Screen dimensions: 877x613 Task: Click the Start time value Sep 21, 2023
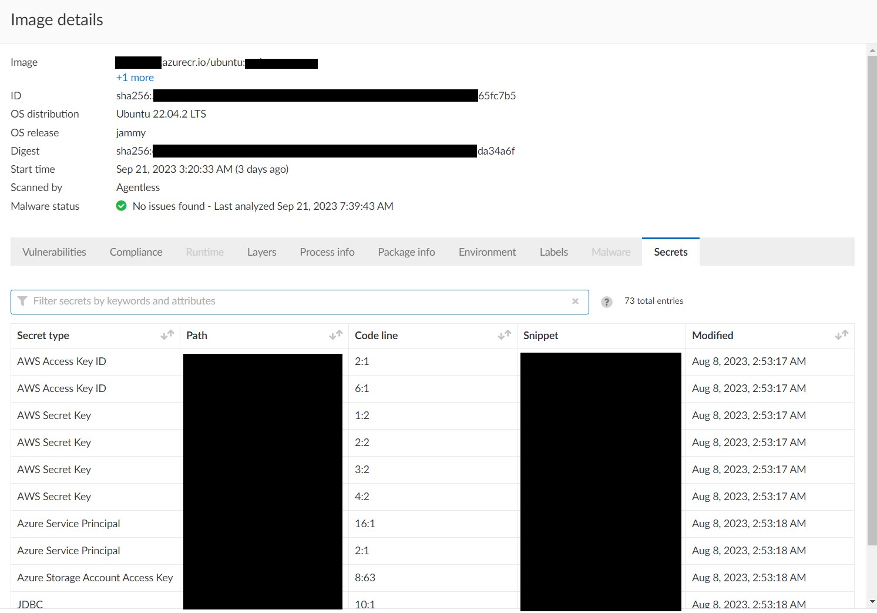[202, 169]
